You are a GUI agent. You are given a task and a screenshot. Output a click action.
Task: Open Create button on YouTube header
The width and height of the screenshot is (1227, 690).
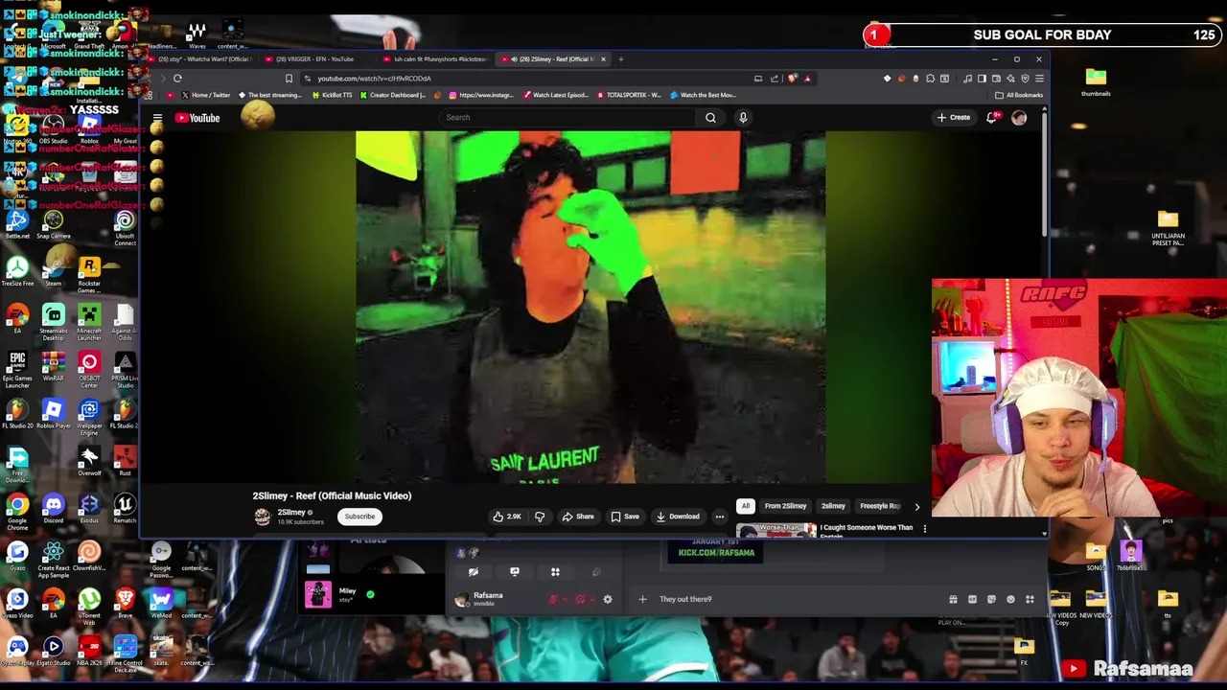click(x=954, y=118)
